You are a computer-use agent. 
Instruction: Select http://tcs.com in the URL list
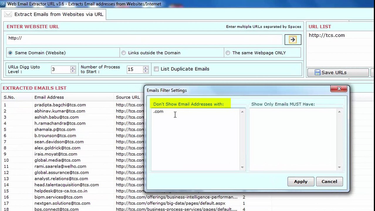tap(327, 35)
